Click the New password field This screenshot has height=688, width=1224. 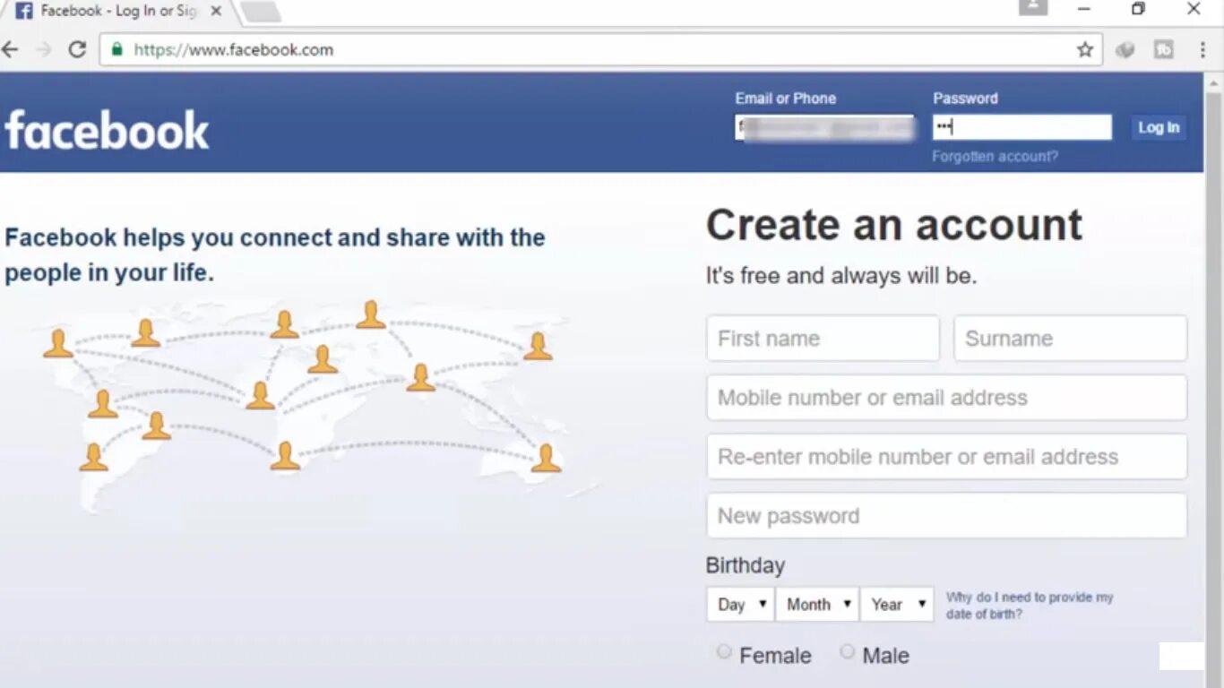click(946, 516)
